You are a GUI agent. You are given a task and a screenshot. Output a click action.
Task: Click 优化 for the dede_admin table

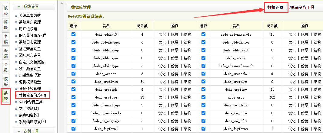[x=292, y=58]
